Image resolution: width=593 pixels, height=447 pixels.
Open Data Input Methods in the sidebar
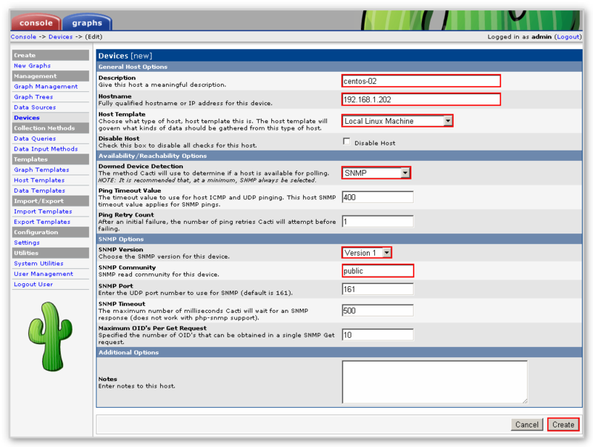(x=46, y=149)
